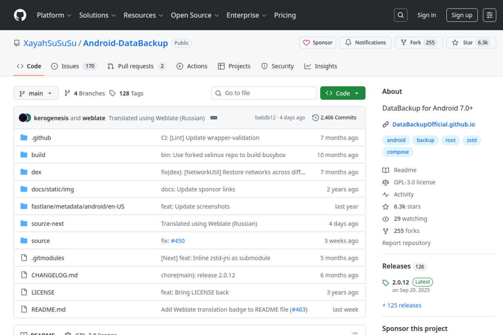View commit history via the clock icon
This screenshot has width=503, height=335.
315,117
